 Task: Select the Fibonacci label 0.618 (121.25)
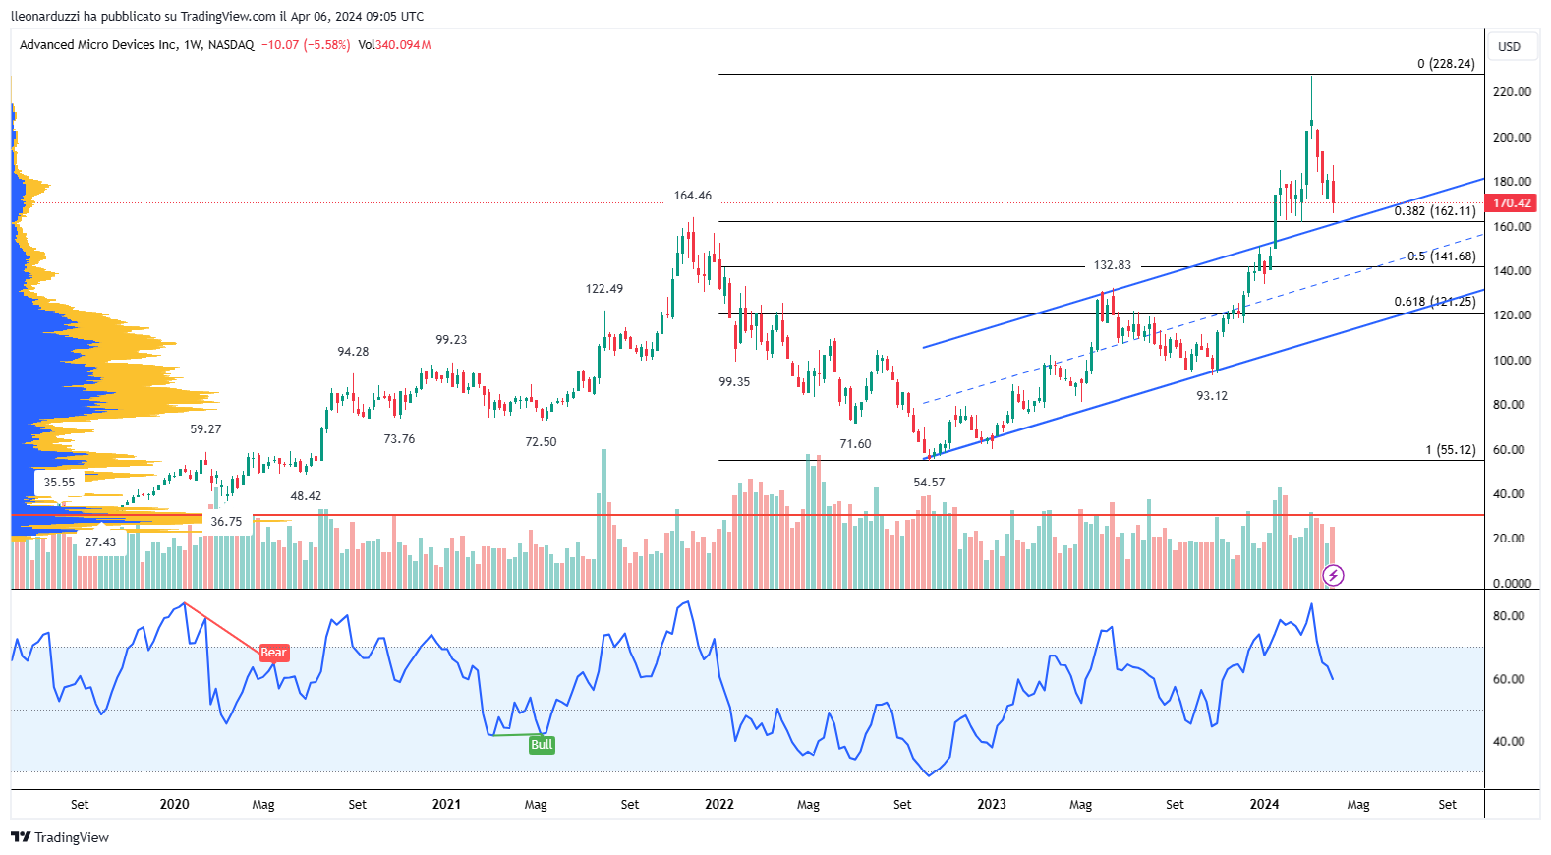click(x=1435, y=302)
